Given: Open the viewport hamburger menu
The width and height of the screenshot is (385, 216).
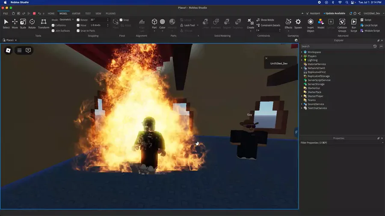Looking at the screenshot, I should tap(19, 50).
